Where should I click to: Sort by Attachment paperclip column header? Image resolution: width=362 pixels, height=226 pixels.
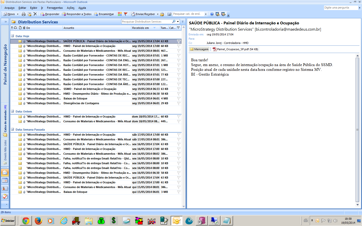point(24,28)
